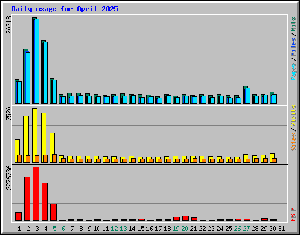Screen dimensions: 300x235
Task: Click the day 4 cyan pages bar
Action: 46,73
